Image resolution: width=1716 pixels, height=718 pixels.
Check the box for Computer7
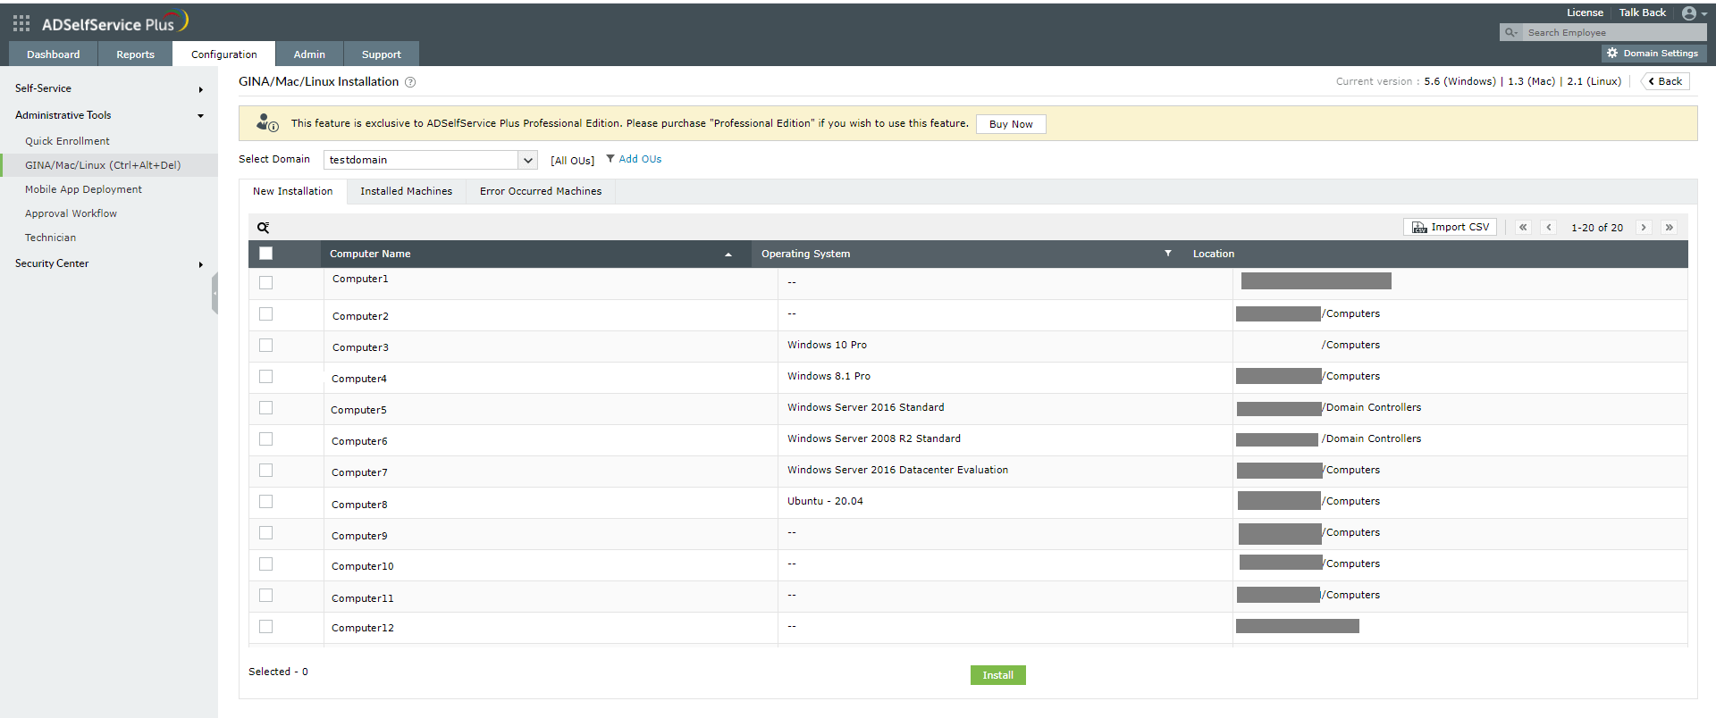pyautogui.click(x=265, y=470)
